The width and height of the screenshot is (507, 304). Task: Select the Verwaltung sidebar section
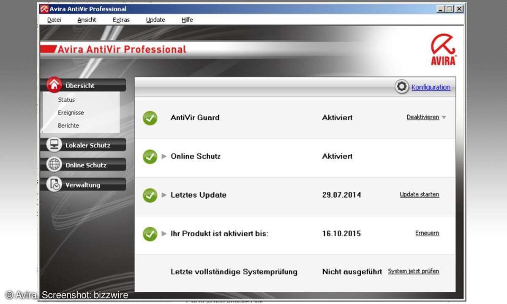(84, 185)
